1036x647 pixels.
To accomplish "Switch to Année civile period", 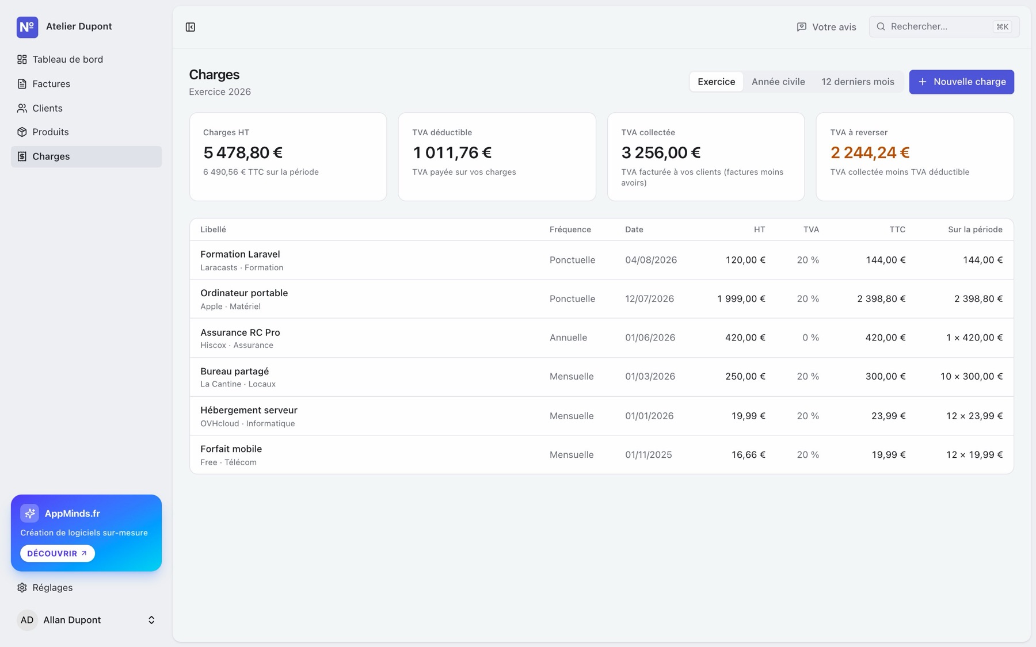I will pyautogui.click(x=778, y=82).
